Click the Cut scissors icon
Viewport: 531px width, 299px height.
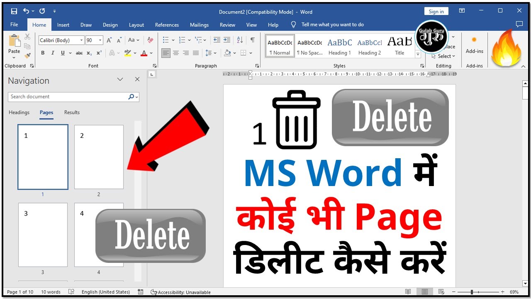tap(27, 37)
